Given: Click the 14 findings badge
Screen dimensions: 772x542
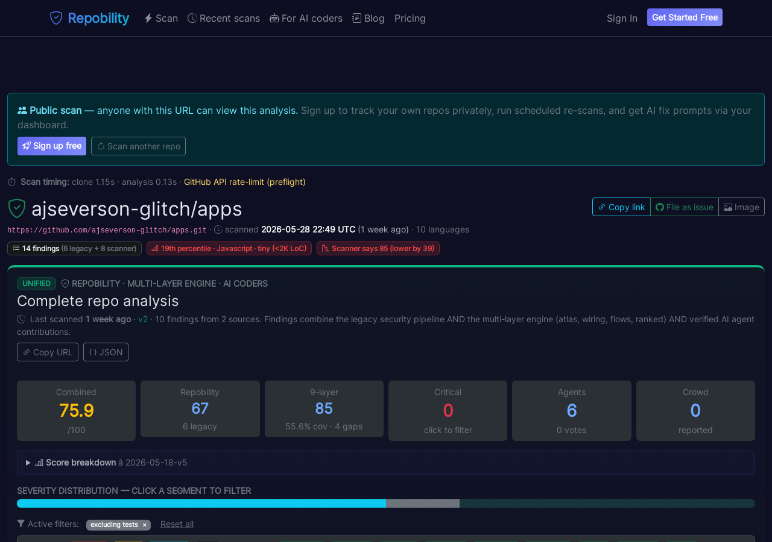Looking at the screenshot, I should [74, 248].
